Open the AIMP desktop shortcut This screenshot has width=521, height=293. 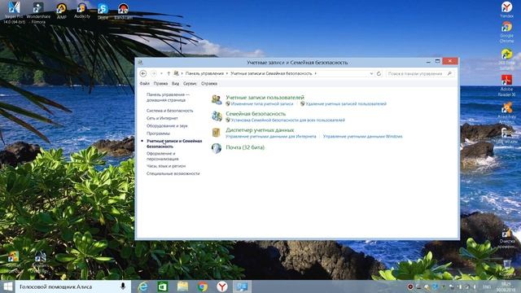[x=61, y=11]
